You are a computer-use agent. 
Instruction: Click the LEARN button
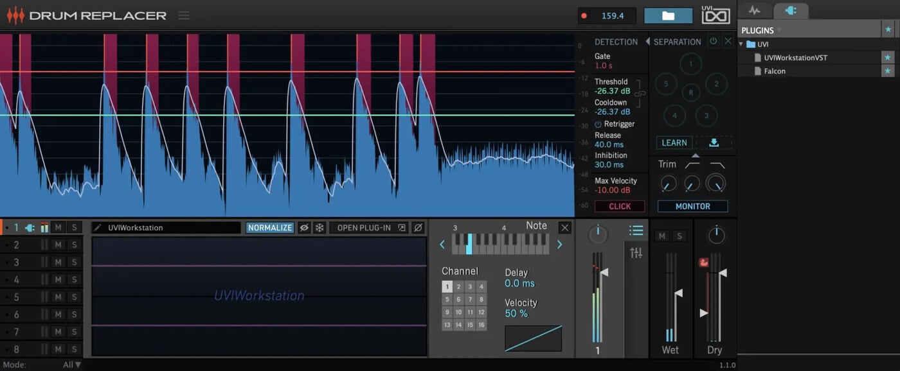(674, 142)
